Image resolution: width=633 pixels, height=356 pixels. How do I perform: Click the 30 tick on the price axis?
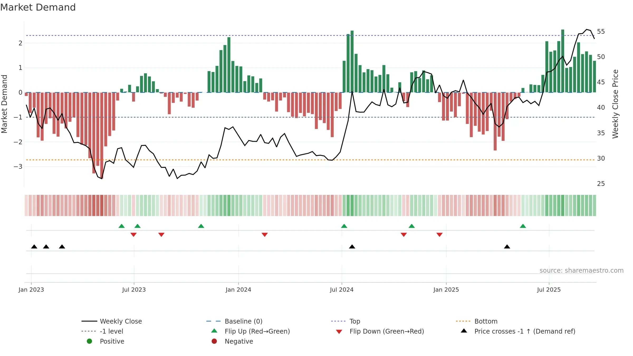(601, 158)
